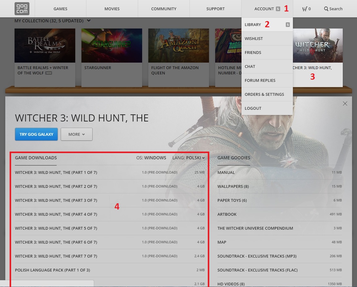Click the GOG.com logo
357x287 pixels.
[22, 9]
